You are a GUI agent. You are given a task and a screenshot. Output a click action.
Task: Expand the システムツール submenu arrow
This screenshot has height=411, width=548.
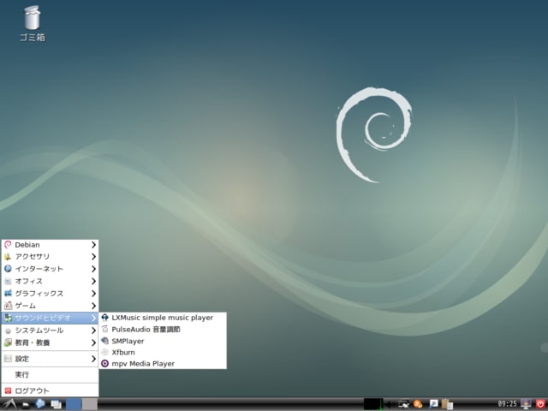coord(93,331)
